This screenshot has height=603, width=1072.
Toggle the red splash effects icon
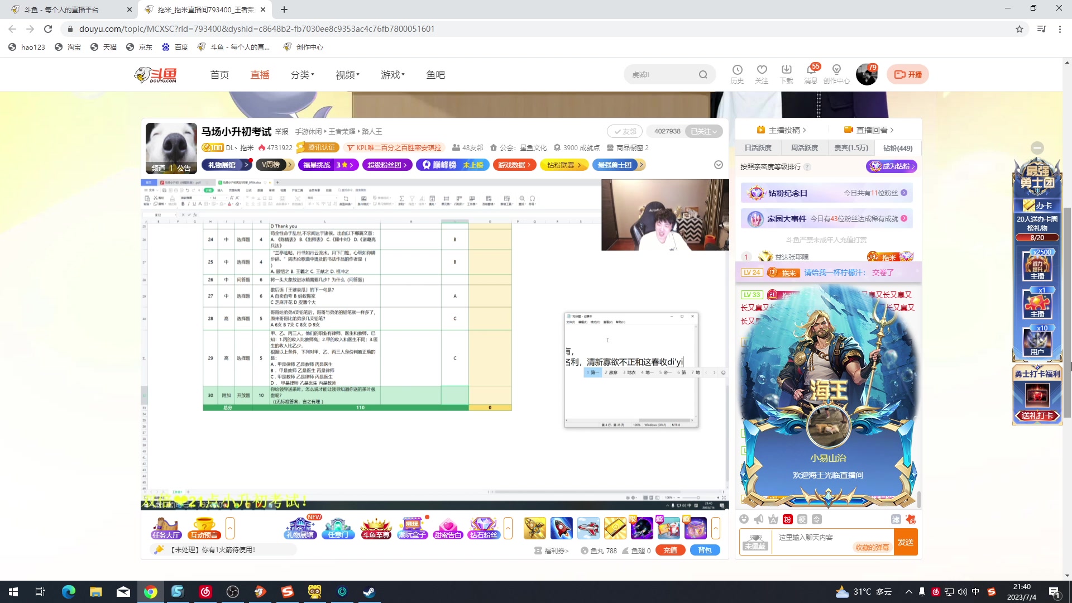point(911,519)
